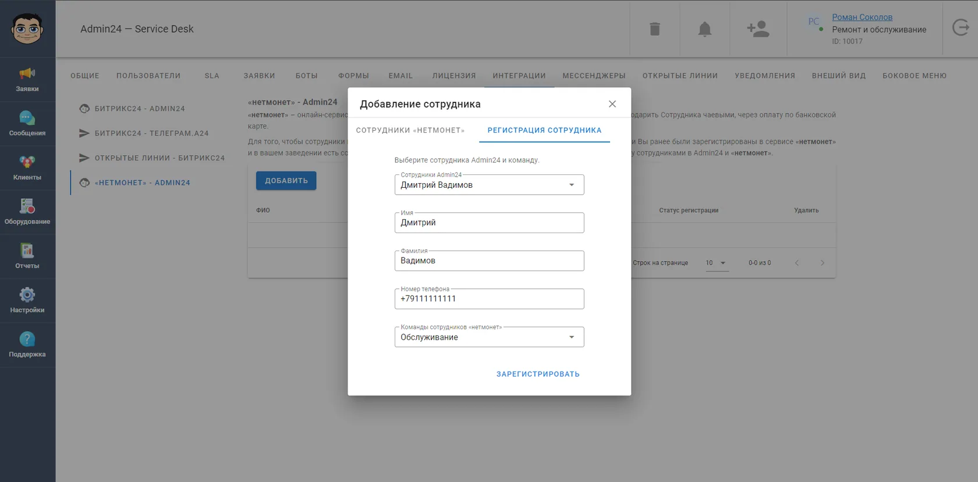Open rows per page dropdown
978x482 pixels.
pos(716,263)
